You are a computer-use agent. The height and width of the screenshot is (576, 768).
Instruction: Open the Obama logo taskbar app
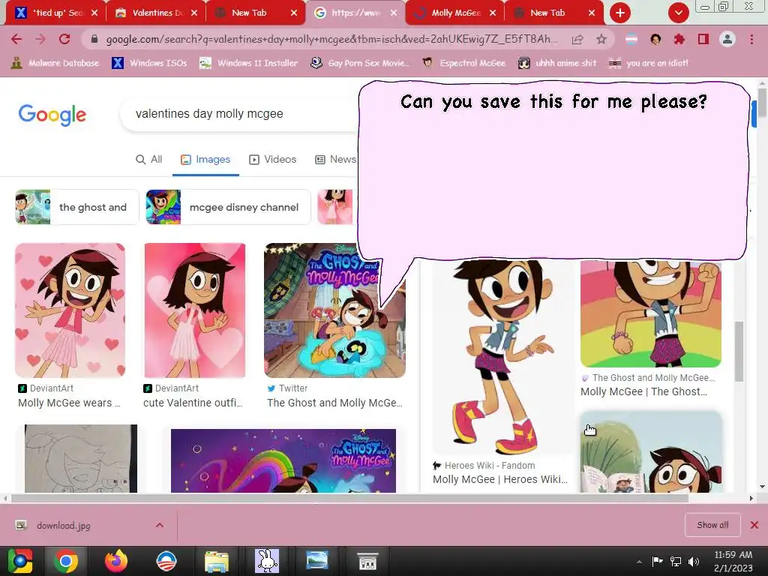[x=166, y=561]
